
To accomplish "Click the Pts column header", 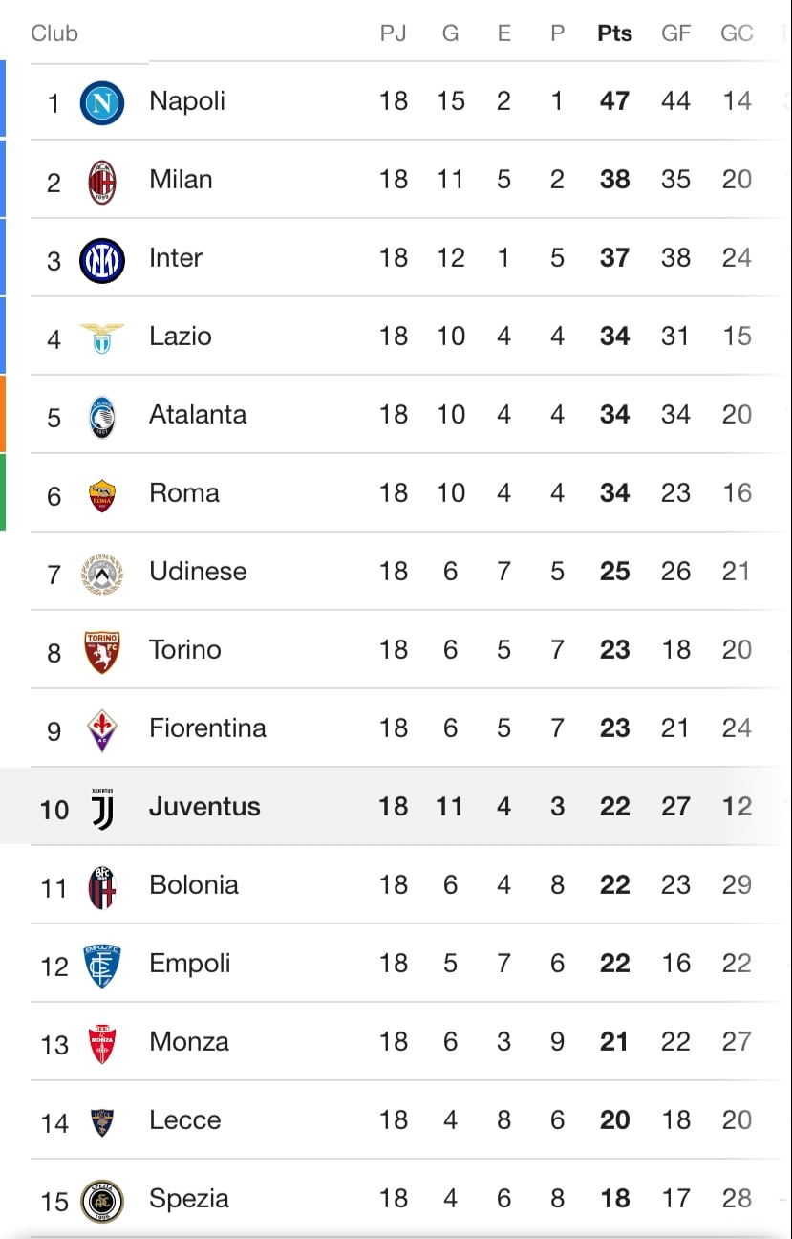I will tap(614, 33).
